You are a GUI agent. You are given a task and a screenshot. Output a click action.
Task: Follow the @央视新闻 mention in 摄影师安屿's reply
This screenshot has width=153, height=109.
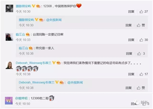tap(54, 20)
